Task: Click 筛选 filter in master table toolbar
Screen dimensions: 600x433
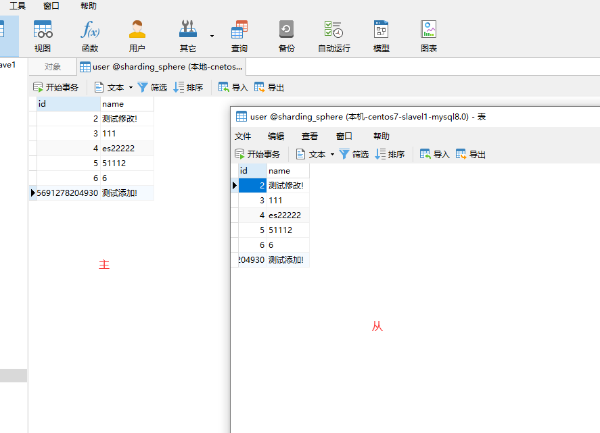Action: click(x=152, y=88)
